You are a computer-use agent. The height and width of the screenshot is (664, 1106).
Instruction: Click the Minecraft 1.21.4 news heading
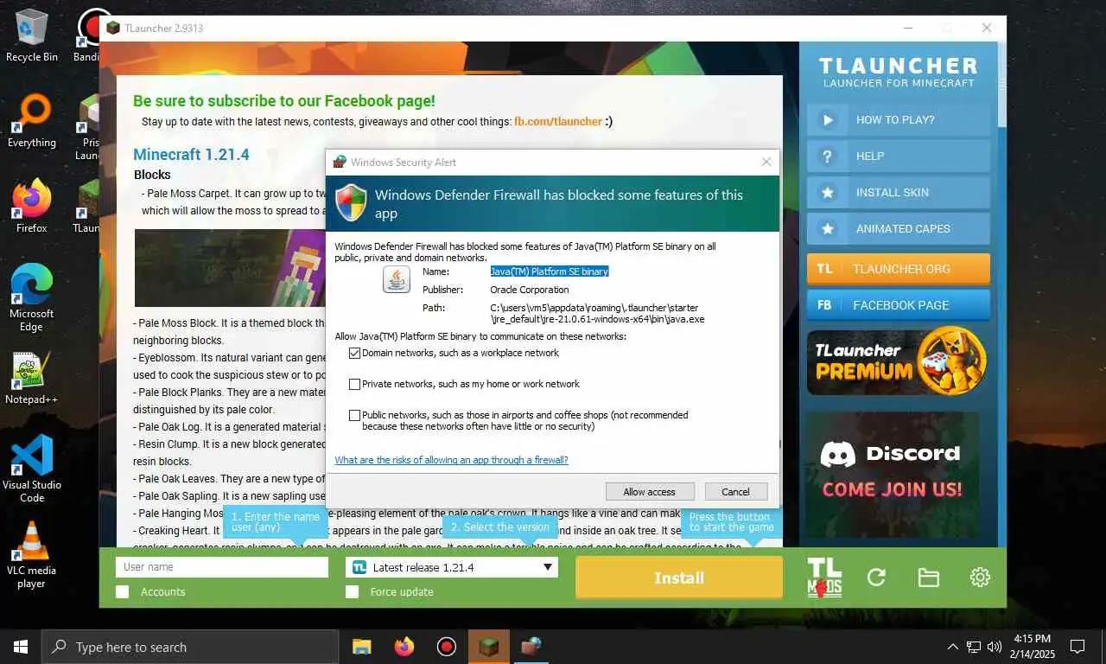[191, 155]
